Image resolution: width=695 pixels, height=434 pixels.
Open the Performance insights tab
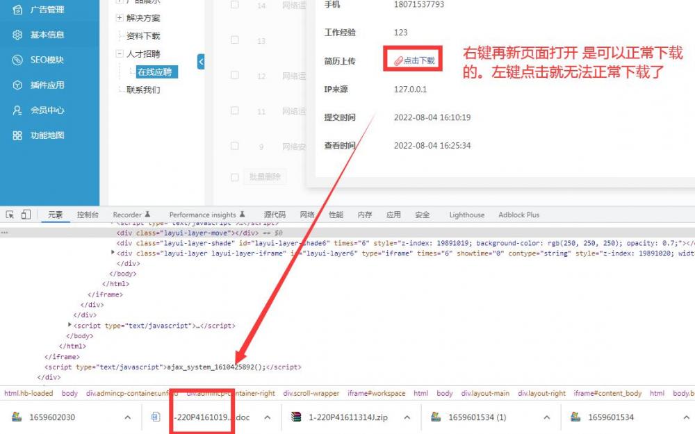click(207, 215)
